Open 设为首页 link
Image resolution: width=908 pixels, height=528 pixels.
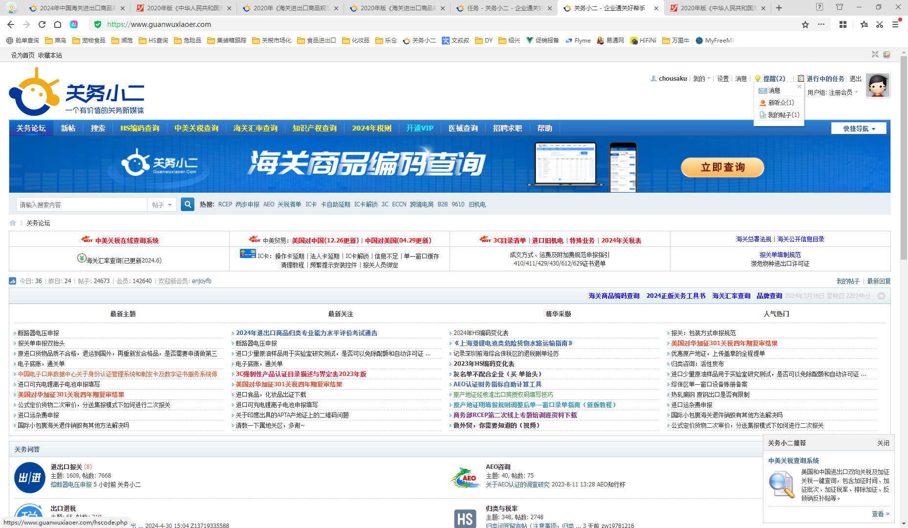tap(22, 55)
